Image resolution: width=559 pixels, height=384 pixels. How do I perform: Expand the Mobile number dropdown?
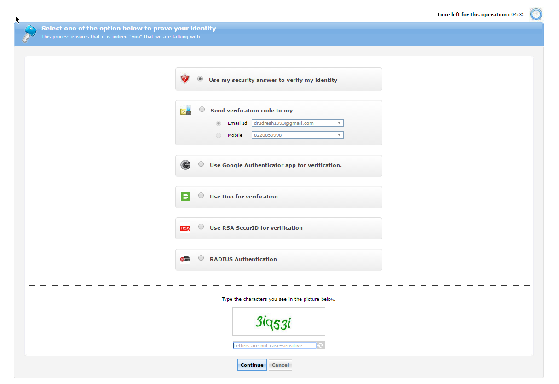[297, 135]
